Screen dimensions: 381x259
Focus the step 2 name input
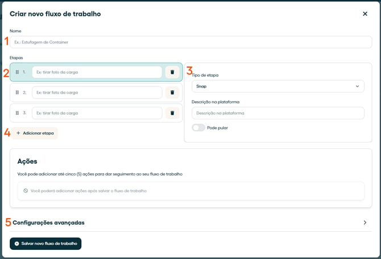click(97, 93)
